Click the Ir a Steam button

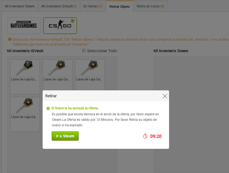pyautogui.click(x=65, y=136)
